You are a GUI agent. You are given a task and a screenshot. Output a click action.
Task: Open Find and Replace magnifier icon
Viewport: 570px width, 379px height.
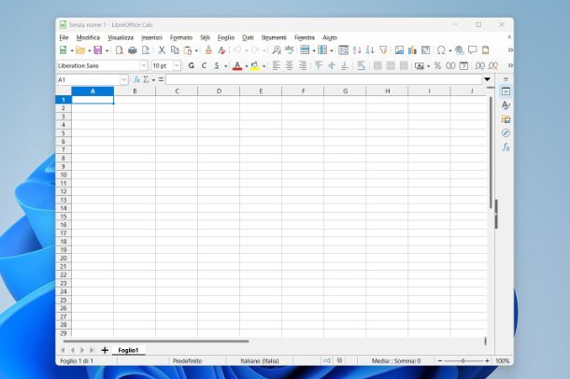277,50
